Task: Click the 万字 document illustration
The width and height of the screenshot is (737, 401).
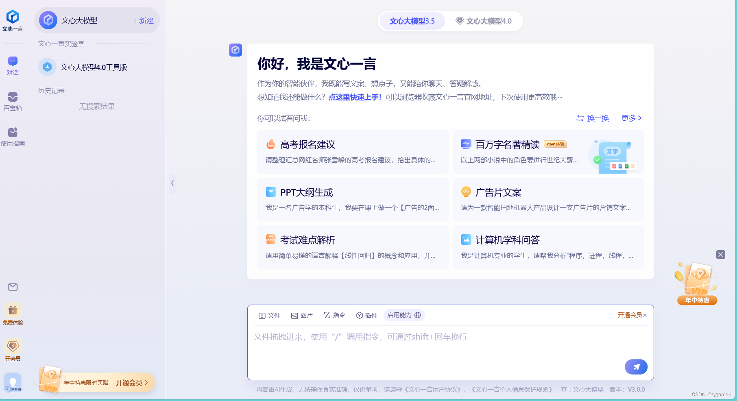Action: point(612,156)
